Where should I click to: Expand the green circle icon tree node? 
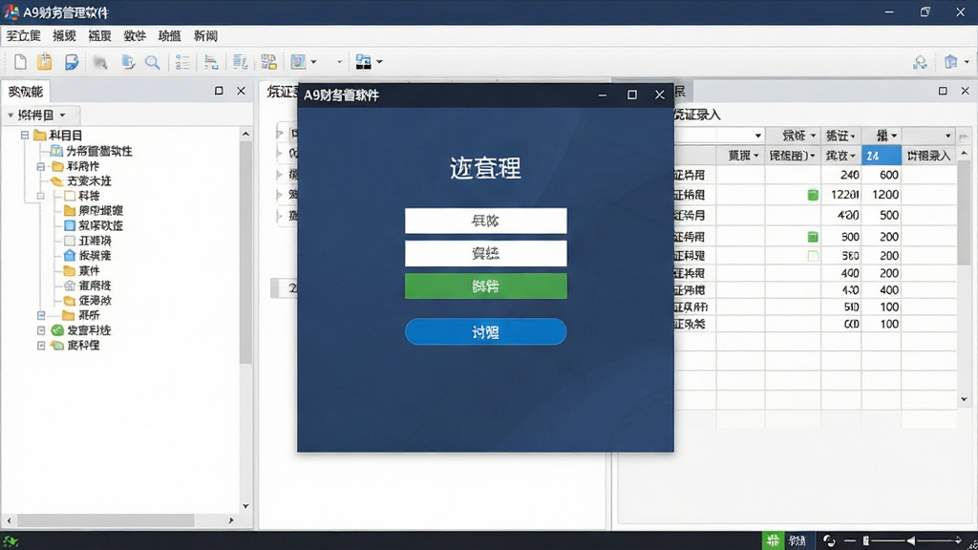[41, 329]
